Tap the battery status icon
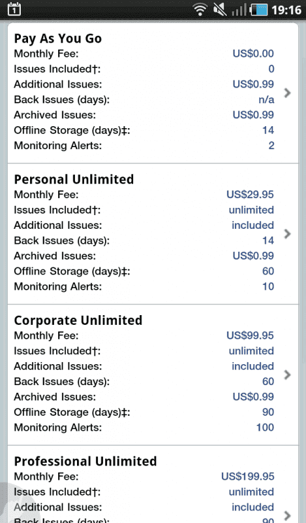The height and width of the screenshot is (523, 306). coord(260,9)
